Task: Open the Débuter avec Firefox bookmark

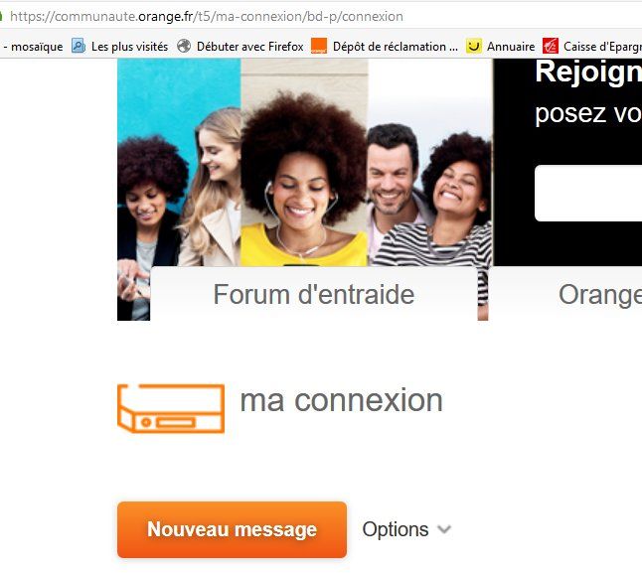Action: coord(249,47)
